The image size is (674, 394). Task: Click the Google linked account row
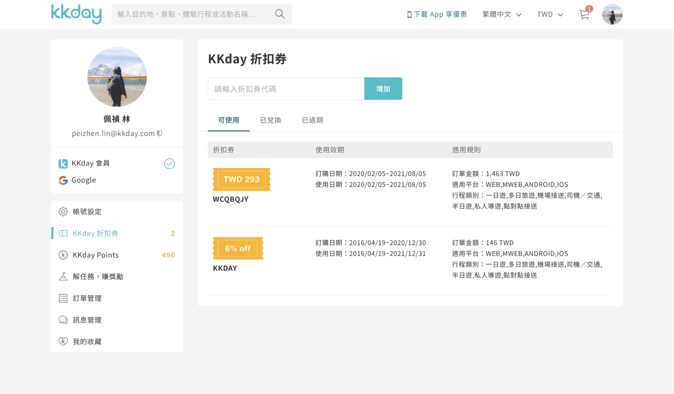pyautogui.click(x=117, y=180)
